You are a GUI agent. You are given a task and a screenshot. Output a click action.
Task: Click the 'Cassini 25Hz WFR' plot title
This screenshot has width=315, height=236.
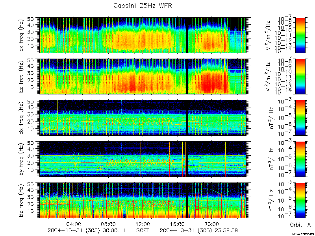point(143,6)
